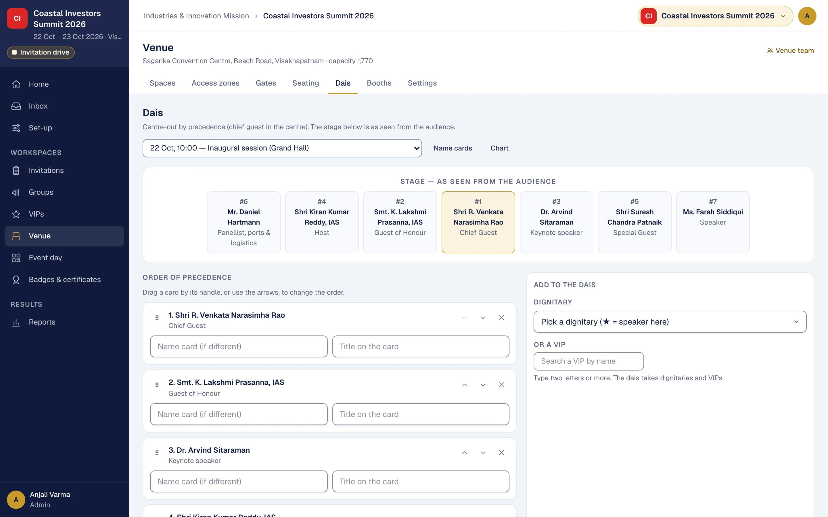Go to Set-up in sidebar
The width and height of the screenshot is (828, 517).
(64, 128)
